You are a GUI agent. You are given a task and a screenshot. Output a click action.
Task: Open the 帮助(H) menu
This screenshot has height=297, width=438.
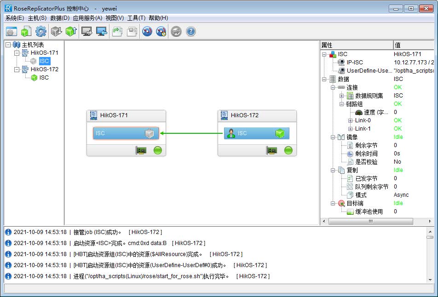158,18
